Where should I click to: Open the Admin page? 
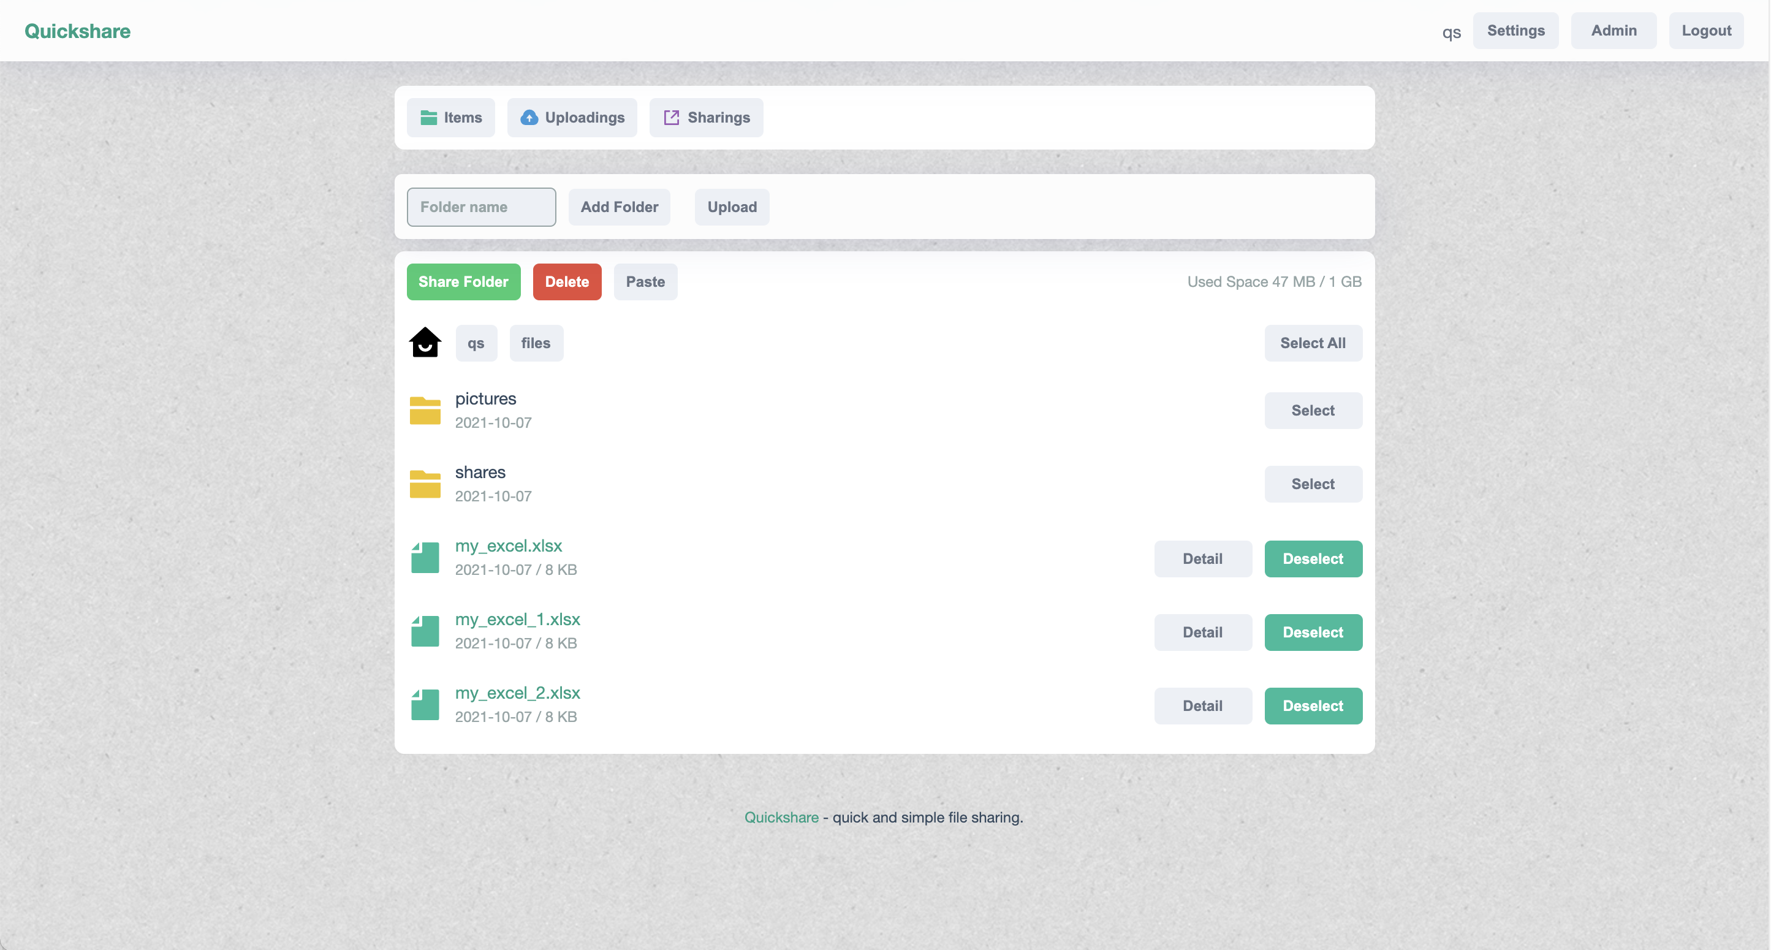(x=1614, y=31)
